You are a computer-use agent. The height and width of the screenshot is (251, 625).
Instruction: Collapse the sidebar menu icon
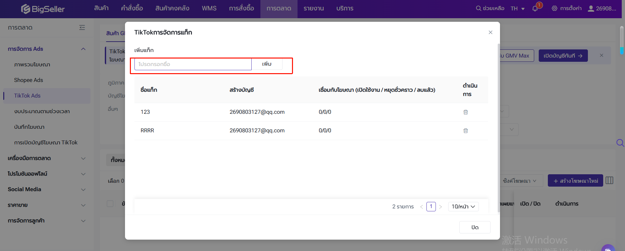tap(82, 28)
